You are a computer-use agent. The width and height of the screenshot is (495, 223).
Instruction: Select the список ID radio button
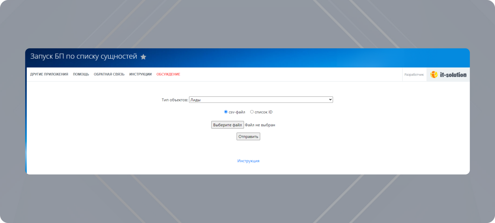pyautogui.click(x=252, y=112)
